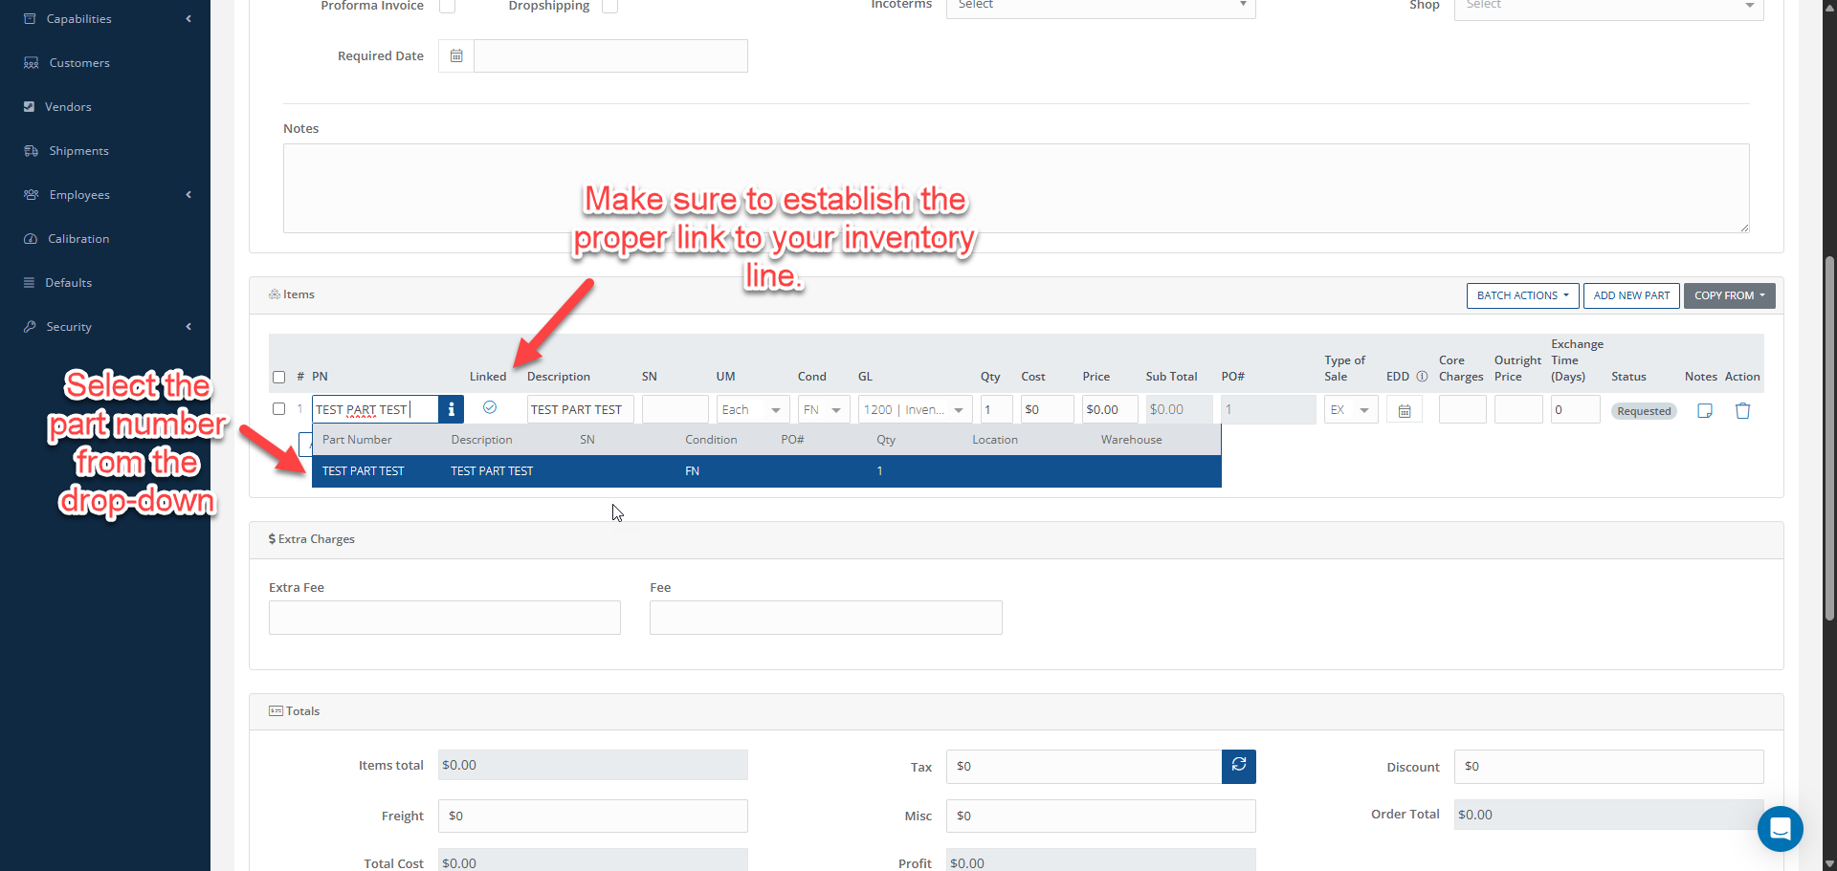This screenshot has height=871, width=1837.
Task: Open the UM Each dropdown
Action: pyautogui.click(x=752, y=410)
